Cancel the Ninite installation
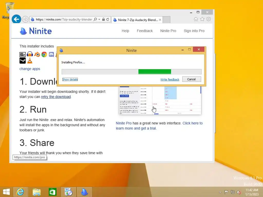The height and width of the screenshot is (197, 263). (192, 79)
